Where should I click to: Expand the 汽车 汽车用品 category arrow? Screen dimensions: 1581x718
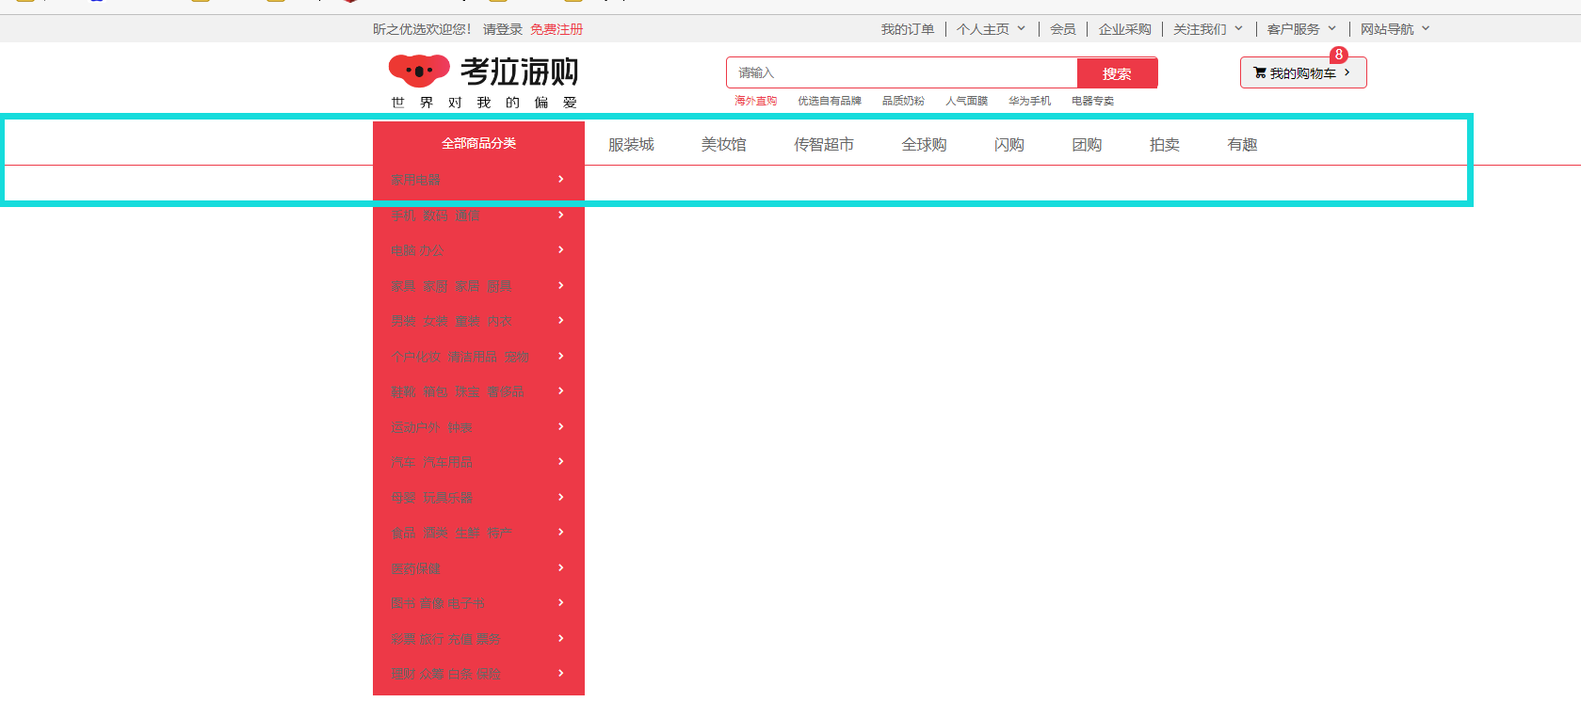[561, 461]
